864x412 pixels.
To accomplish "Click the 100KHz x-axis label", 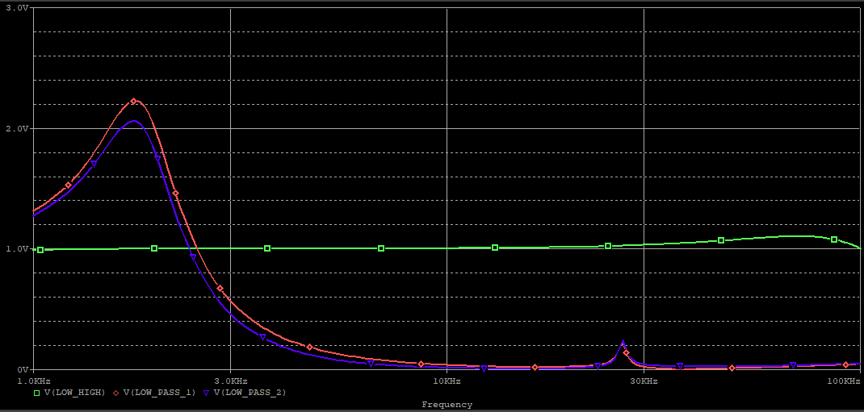I will 843,381.
